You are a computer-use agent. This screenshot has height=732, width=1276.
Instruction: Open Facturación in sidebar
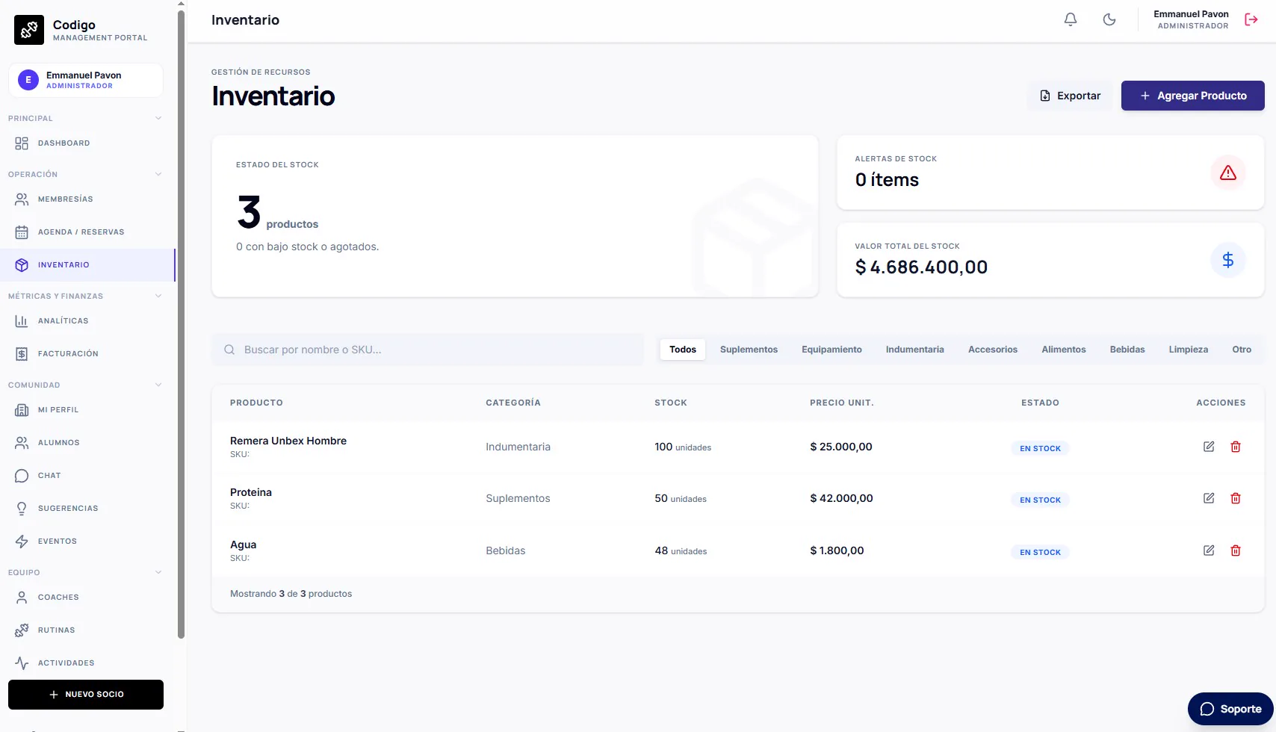click(x=87, y=354)
